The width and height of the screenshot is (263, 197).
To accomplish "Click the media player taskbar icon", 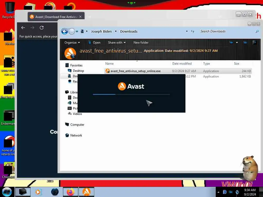I will click(38, 192).
